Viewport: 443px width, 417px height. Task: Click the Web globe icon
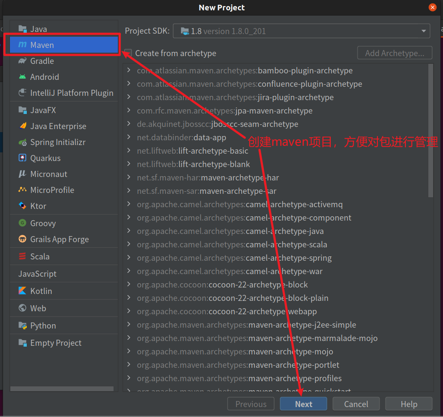click(22, 308)
